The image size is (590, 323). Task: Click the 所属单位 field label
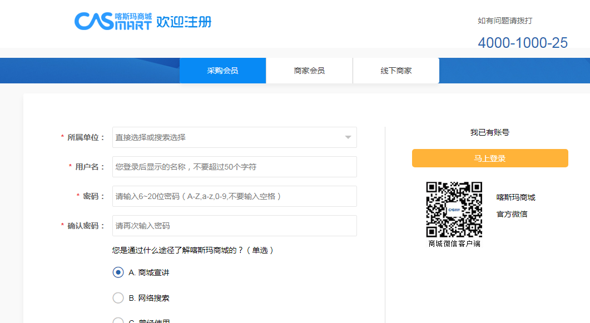click(86, 137)
